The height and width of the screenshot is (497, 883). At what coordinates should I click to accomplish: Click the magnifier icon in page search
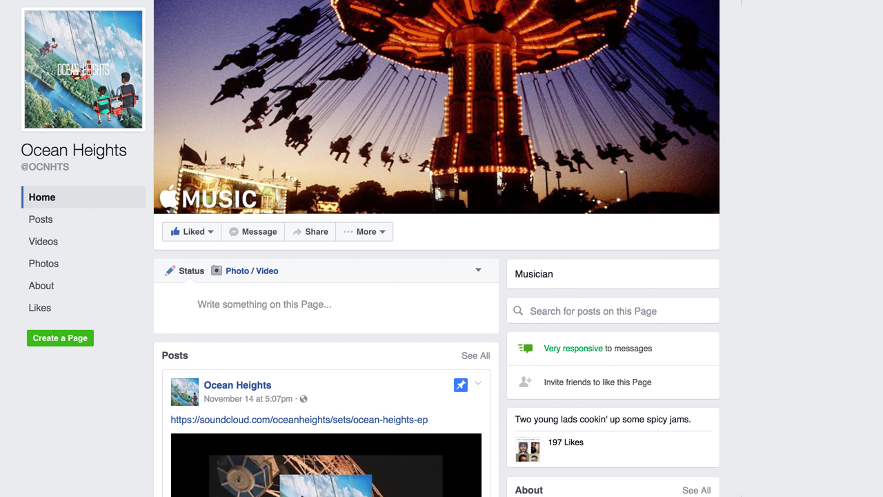click(x=519, y=311)
